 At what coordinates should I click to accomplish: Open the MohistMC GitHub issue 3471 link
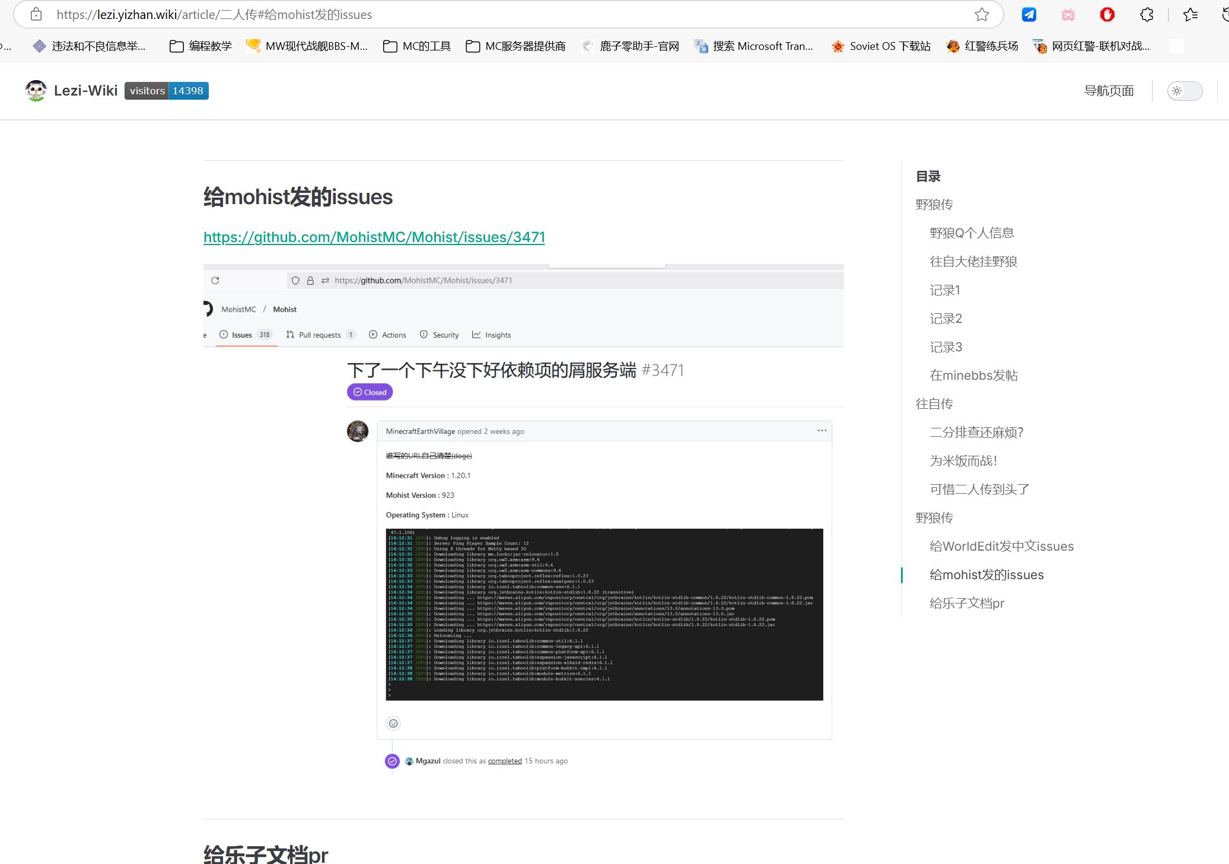point(374,237)
